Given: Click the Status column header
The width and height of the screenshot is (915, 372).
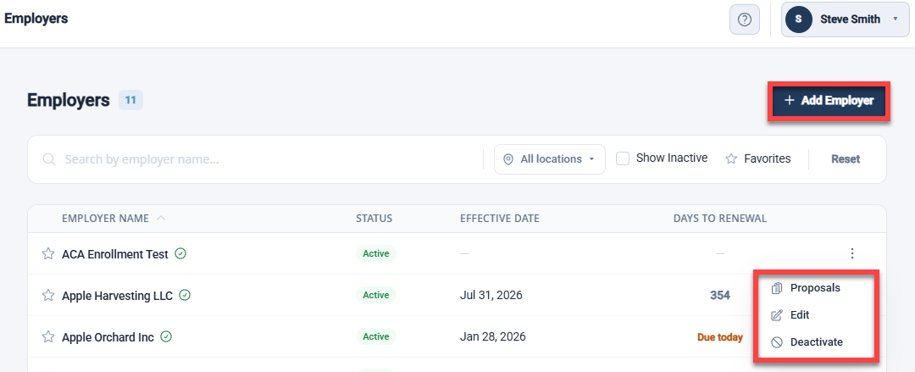Looking at the screenshot, I should tap(374, 219).
